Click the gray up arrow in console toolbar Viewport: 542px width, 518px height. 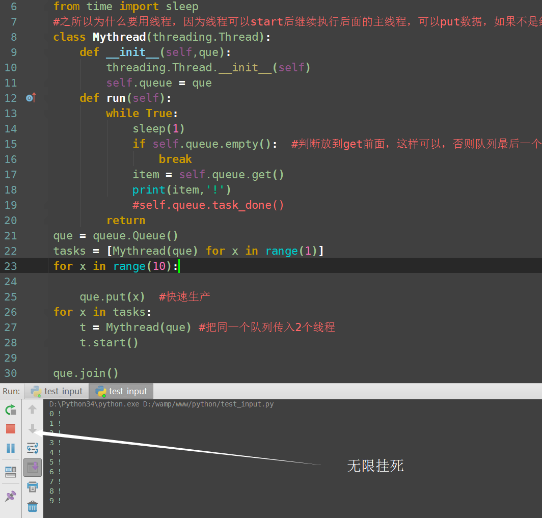[x=33, y=410]
